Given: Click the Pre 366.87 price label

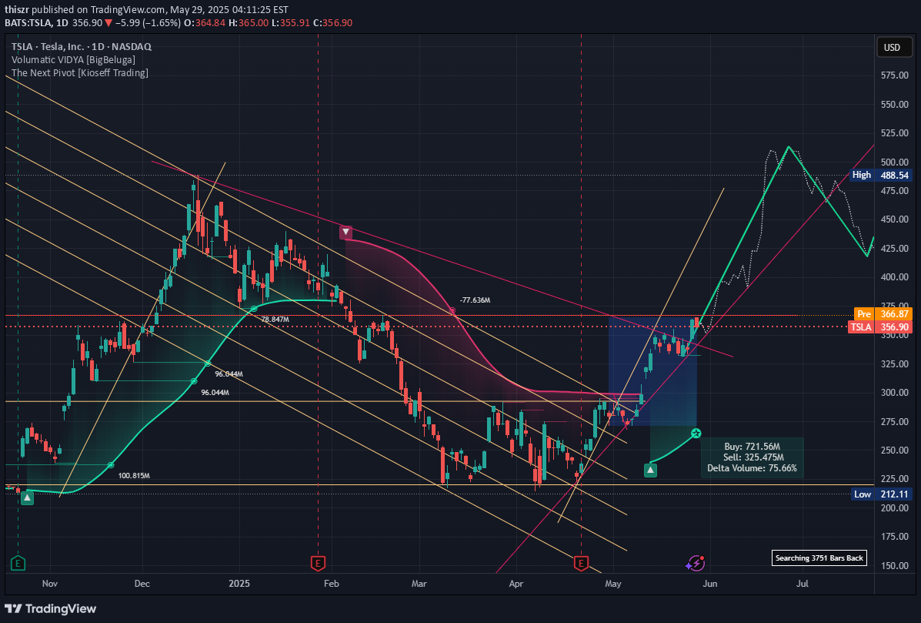Looking at the screenshot, I should pos(883,314).
